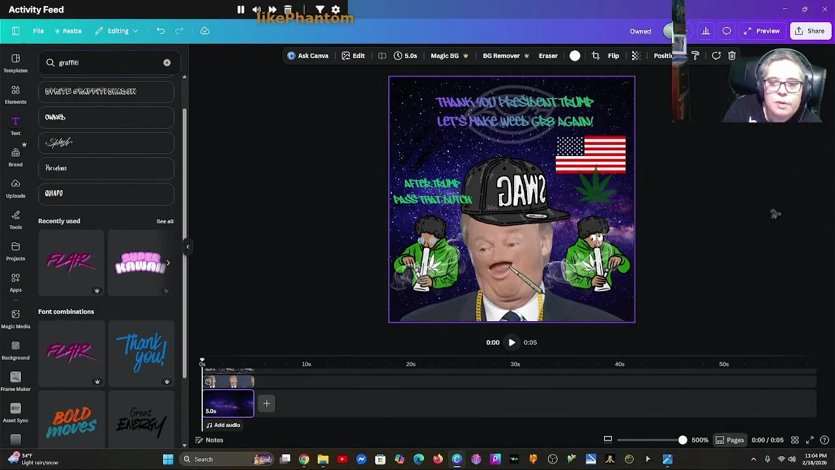835x470 pixels.
Task: Open Frame Maker app
Action: click(16, 381)
